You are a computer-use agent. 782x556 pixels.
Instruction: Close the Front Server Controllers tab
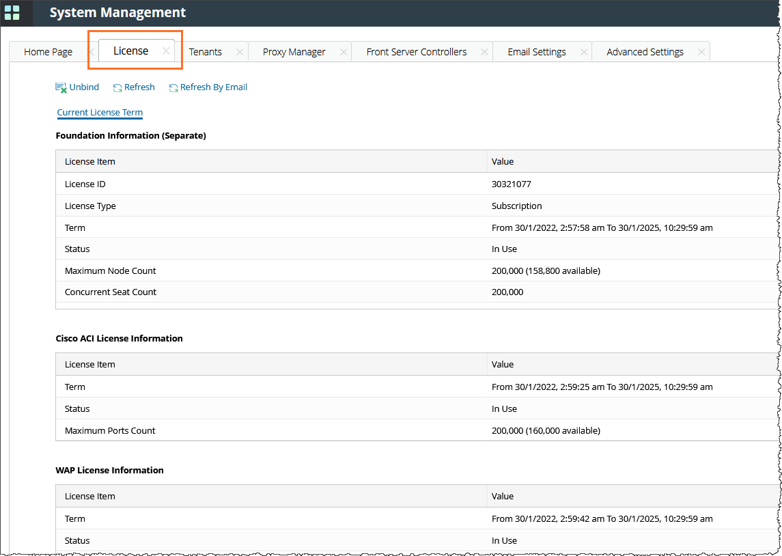pyautogui.click(x=484, y=52)
